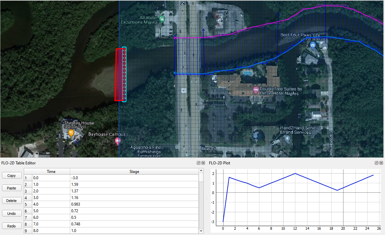Image resolution: width=385 pixels, height=235 pixels.
Task: Select the Stage cell containing -3.0
Action: point(134,178)
